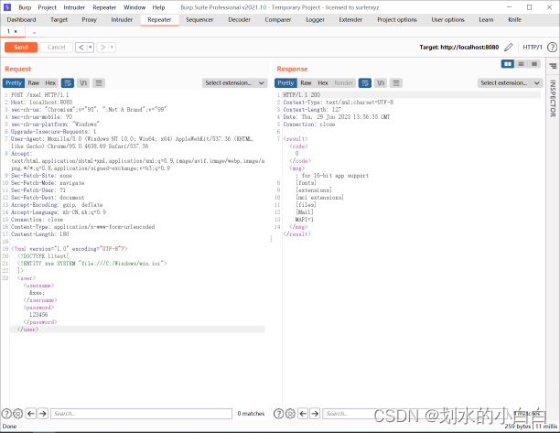Toggle response word wrap icon
Image resolution: width=560 pixels, height=433 pixels.
point(365,83)
